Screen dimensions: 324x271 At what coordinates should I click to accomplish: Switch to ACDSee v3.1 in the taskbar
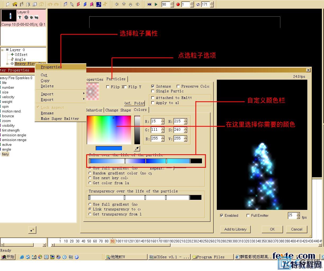point(169,257)
